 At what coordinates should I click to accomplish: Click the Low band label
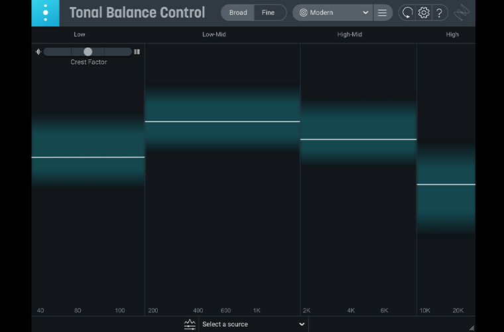click(x=80, y=35)
